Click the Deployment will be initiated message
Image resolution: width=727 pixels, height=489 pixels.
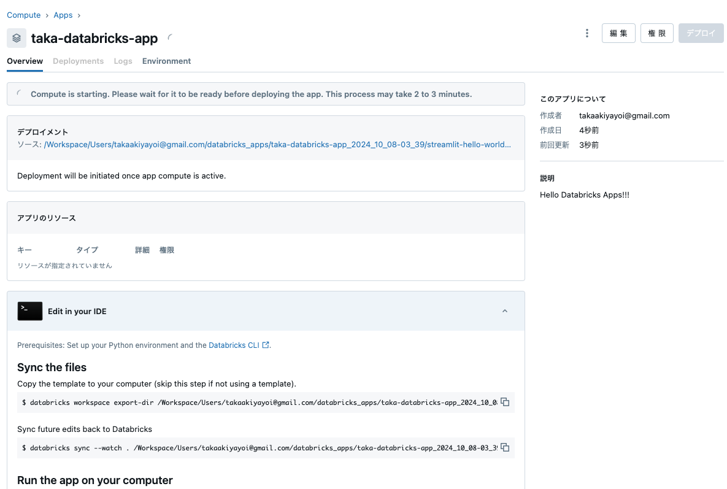pos(121,175)
